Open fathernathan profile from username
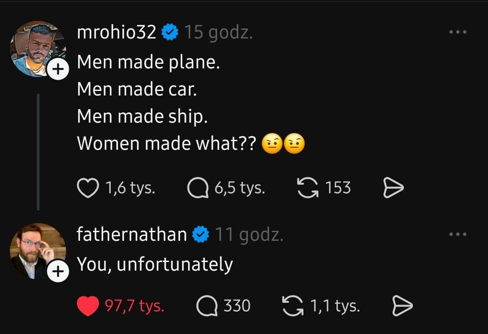488x334 pixels. pos(132,234)
